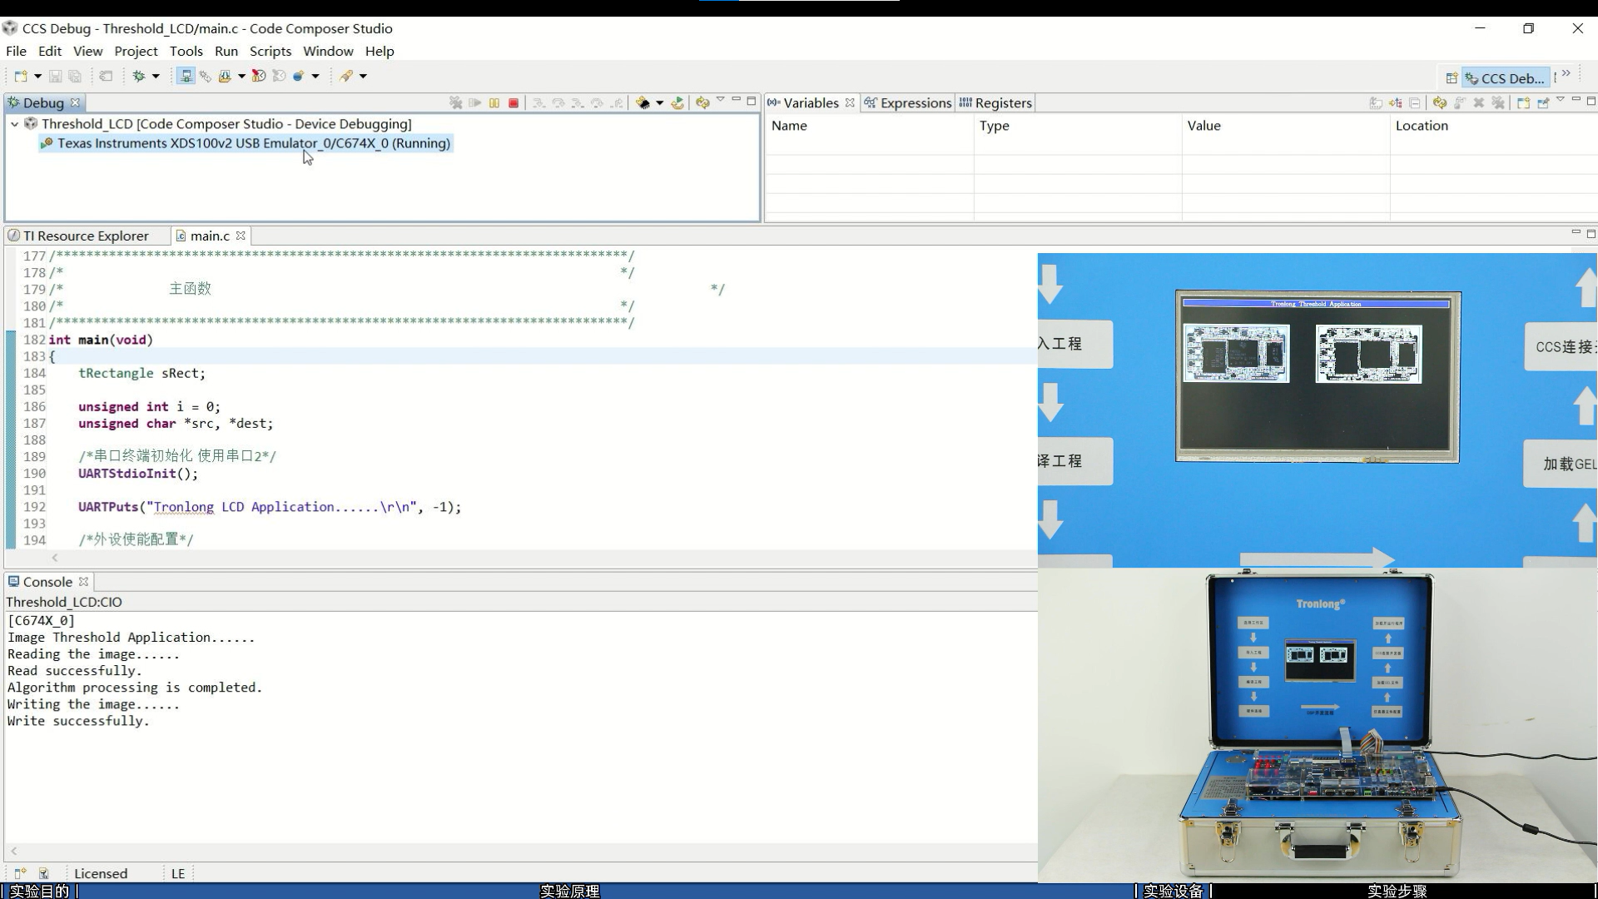1598x899 pixels.
Task: Select the main.c editor tab
Action: pyautogui.click(x=210, y=236)
